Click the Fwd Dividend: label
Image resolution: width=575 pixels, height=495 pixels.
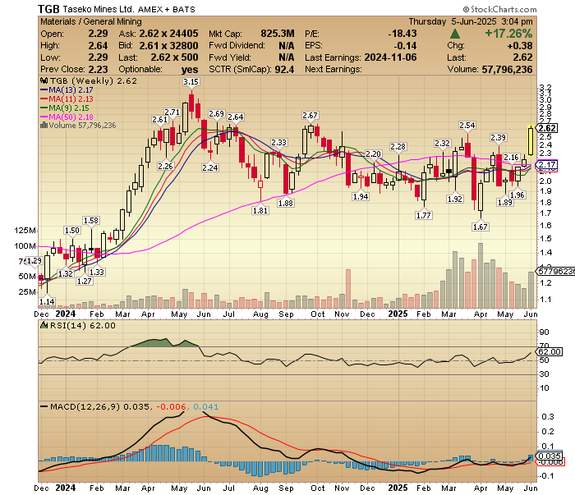click(x=237, y=45)
